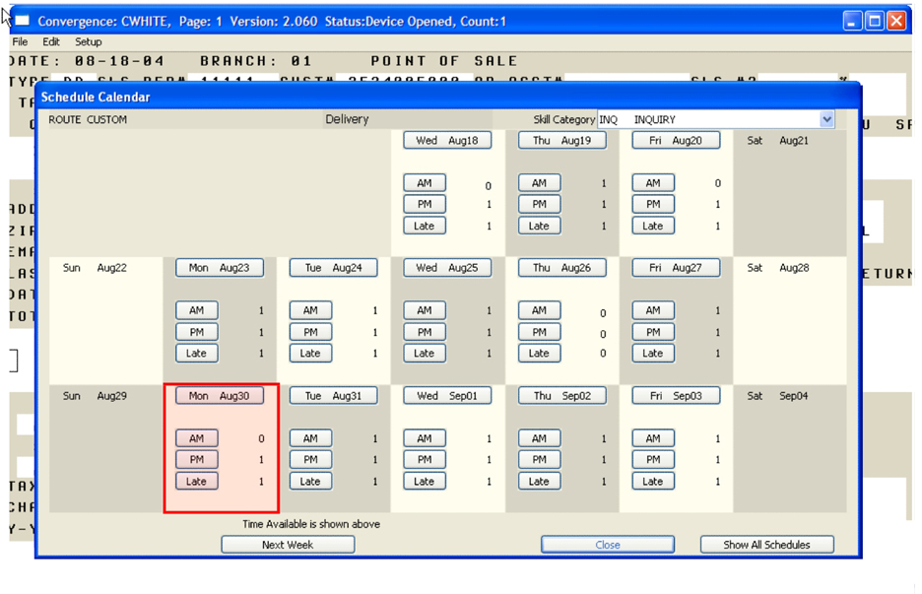Open the Setup menu
The image size is (922, 594).
89,42
